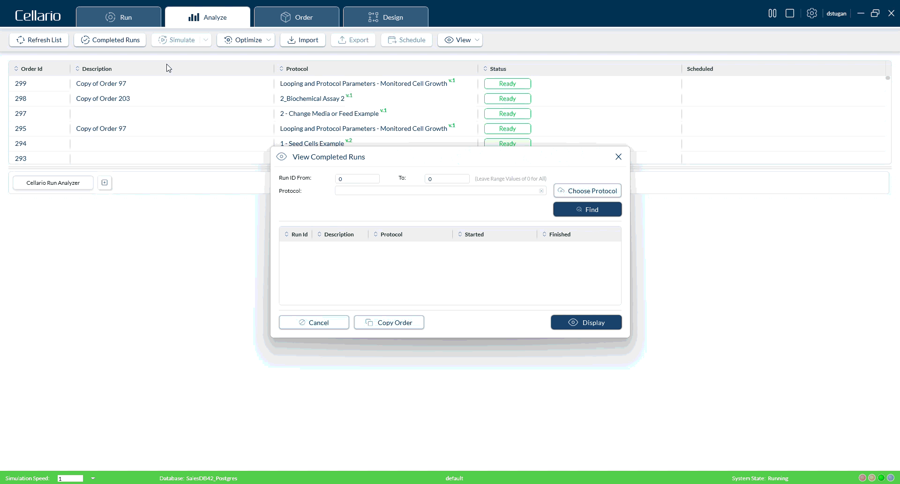This screenshot has width=900, height=484.
Task: Click the green status indicator circle
Action: (881, 478)
